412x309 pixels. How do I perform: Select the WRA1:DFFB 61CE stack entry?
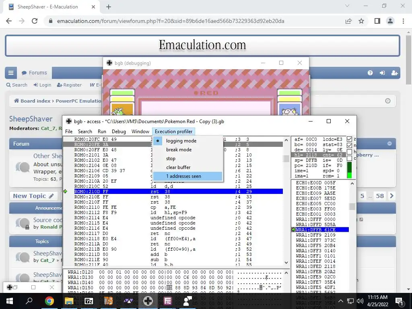(322, 230)
